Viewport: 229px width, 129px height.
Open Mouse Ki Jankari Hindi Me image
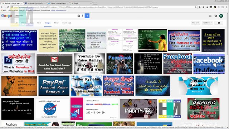pos(198,86)
